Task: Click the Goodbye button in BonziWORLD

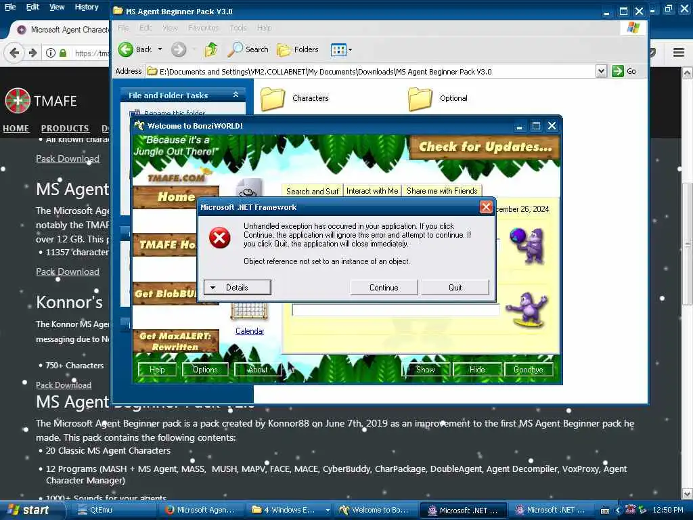Action: 528,369
